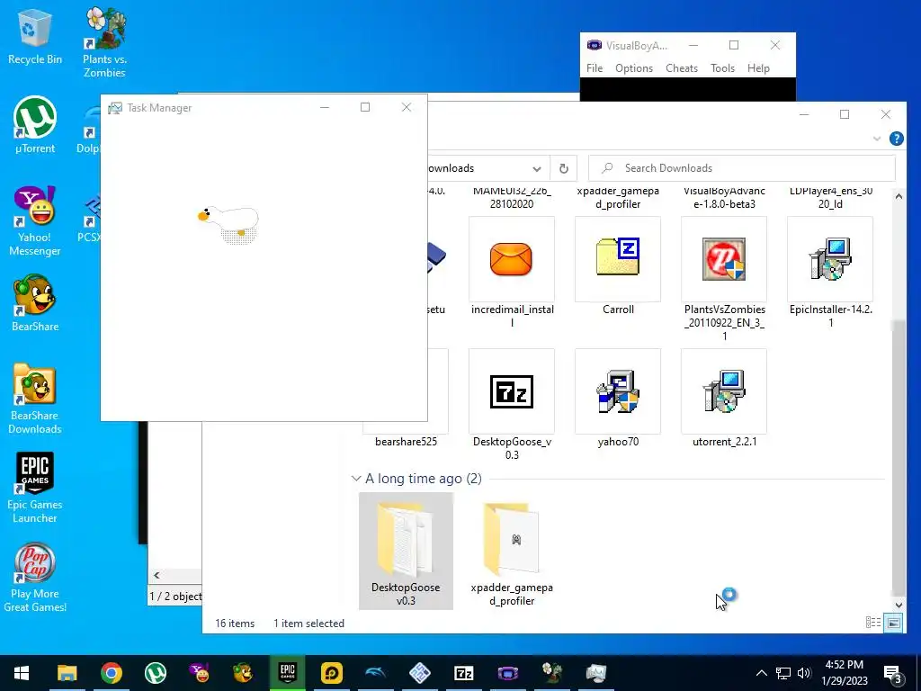Open network status in system tray

click(x=783, y=673)
